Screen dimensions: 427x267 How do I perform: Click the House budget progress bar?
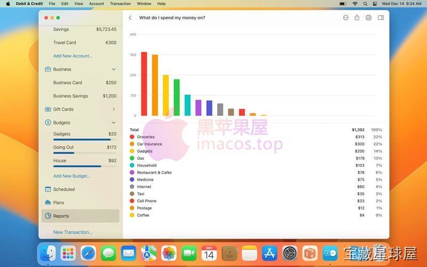[85, 166]
